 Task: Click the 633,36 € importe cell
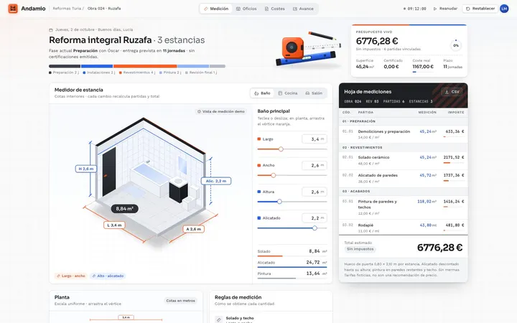pos(455,131)
